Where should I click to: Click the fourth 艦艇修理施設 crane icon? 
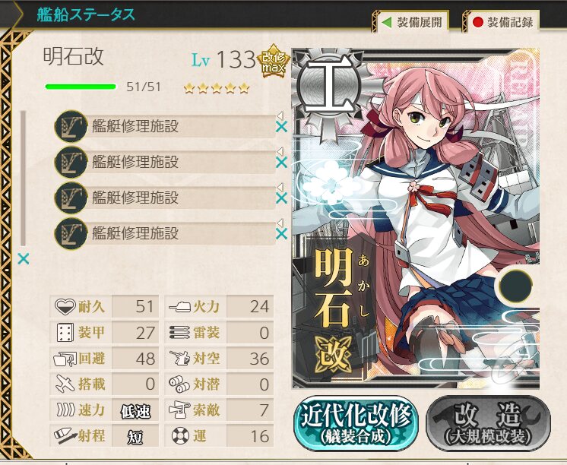71,233
